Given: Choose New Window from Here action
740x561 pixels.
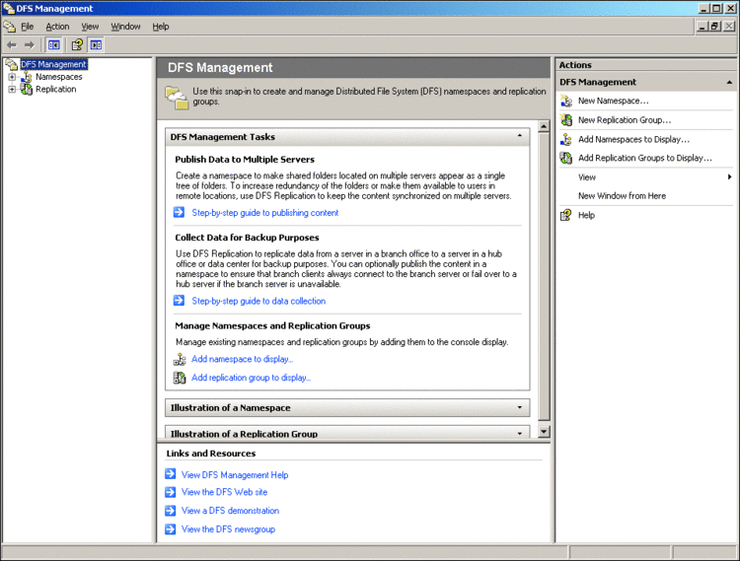Looking at the screenshot, I should pyautogui.click(x=622, y=195).
